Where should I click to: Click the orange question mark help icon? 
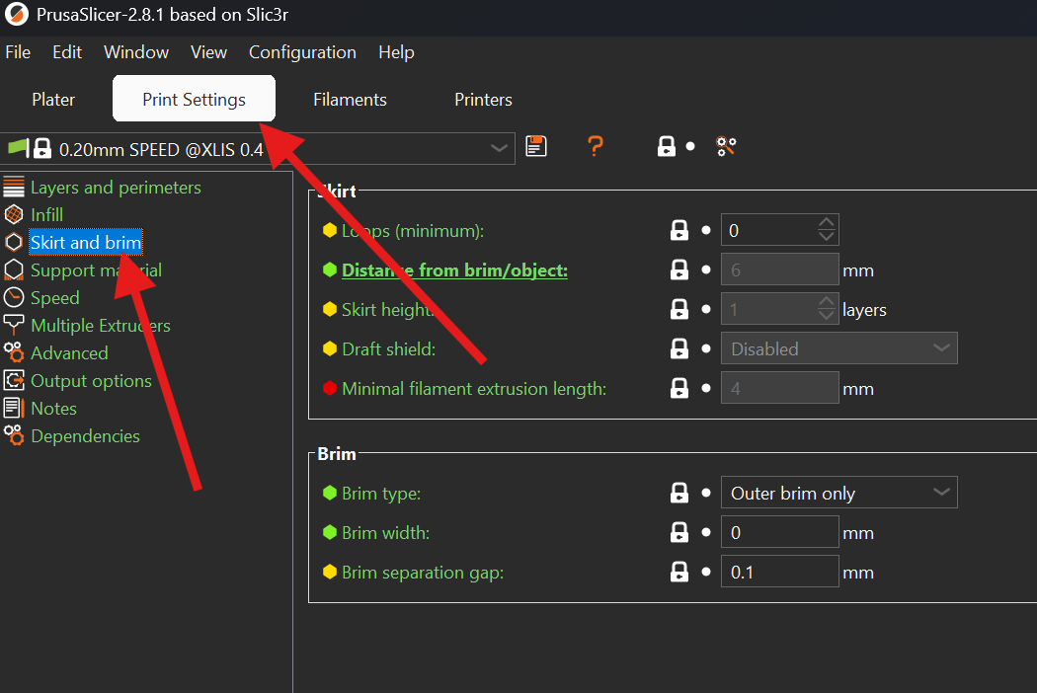click(x=595, y=147)
